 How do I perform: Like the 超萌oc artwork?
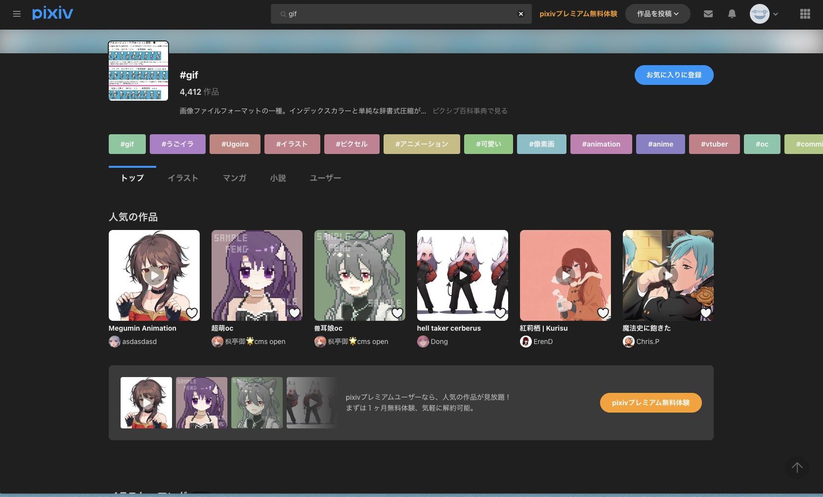point(295,313)
